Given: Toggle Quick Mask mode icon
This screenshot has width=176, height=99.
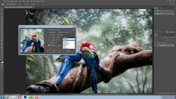Looking at the screenshot, I should (2, 65).
